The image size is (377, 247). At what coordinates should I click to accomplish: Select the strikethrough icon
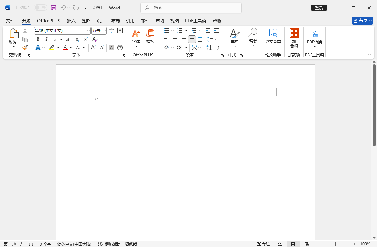coord(68,39)
